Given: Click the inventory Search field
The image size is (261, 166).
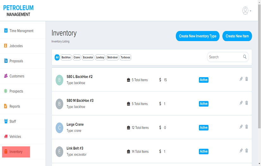Looking at the screenshot, I should (228, 57).
